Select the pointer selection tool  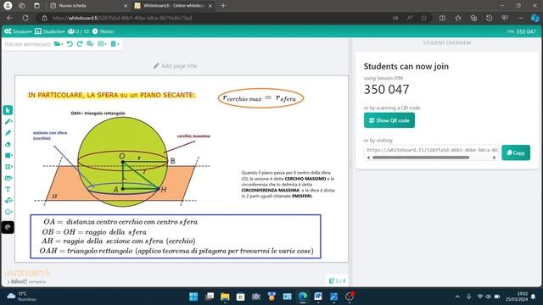[8, 110]
